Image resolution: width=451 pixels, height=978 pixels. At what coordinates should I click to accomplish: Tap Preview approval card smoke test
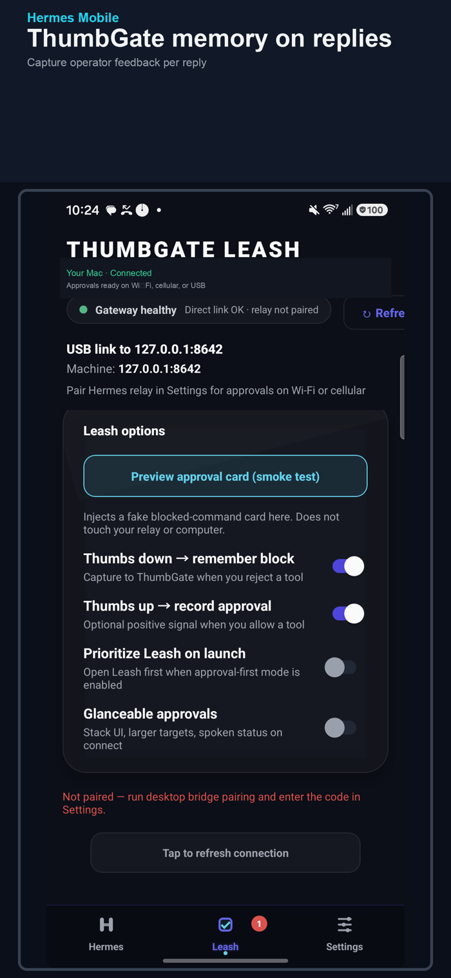point(225,476)
